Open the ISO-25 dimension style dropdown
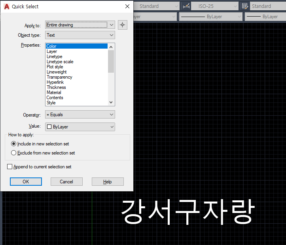Viewport: 286px width, 245px height. pos(215,6)
